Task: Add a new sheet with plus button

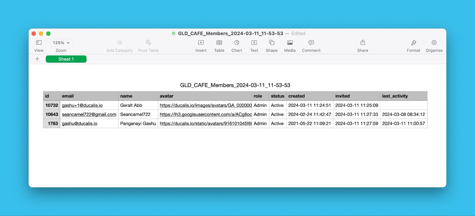Action: click(x=37, y=59)
